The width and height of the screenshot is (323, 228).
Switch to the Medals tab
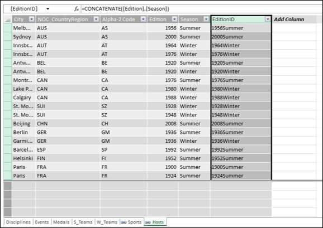pos(61,222)
